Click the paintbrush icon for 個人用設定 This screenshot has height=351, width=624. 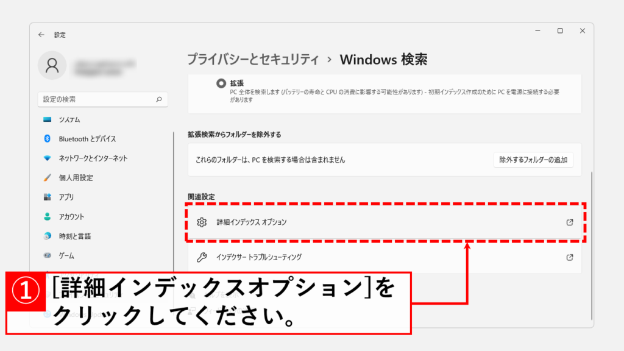click(x=48, y=177)
